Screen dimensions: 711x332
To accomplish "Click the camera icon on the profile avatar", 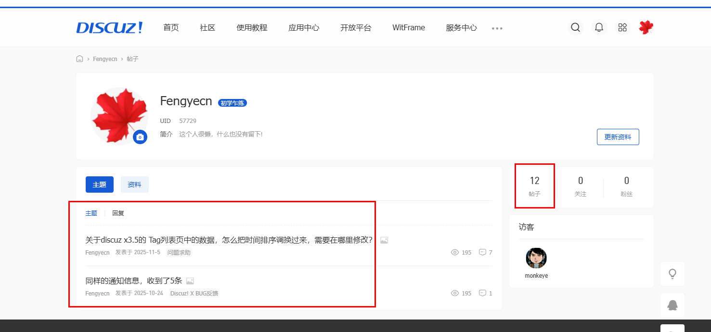I will pyautogui.click(x=140, y=137).
